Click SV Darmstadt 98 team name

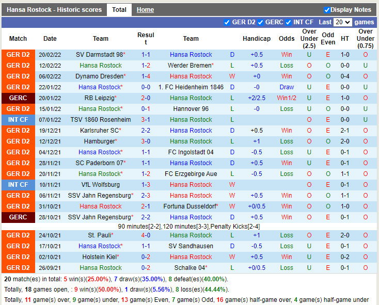99,55
